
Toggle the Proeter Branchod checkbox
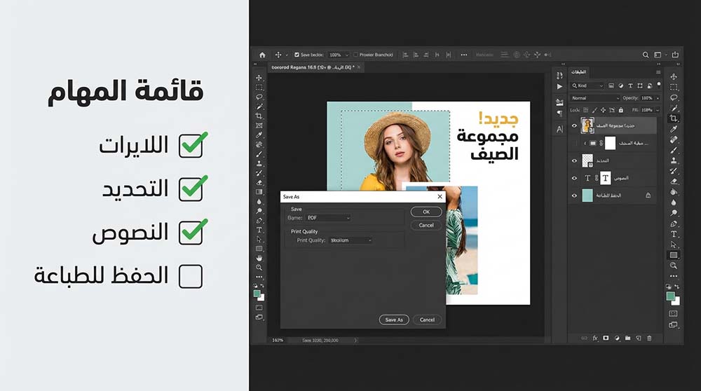tap(356, 55)
